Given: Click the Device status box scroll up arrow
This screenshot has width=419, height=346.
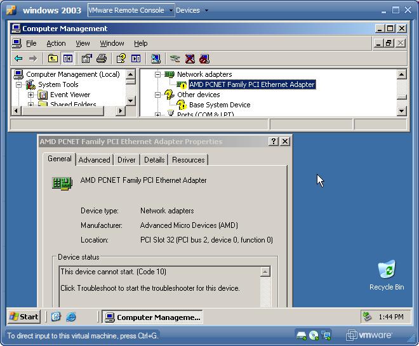Looking at the screenshot, I should pyautogui.click(x=265, y=272).
